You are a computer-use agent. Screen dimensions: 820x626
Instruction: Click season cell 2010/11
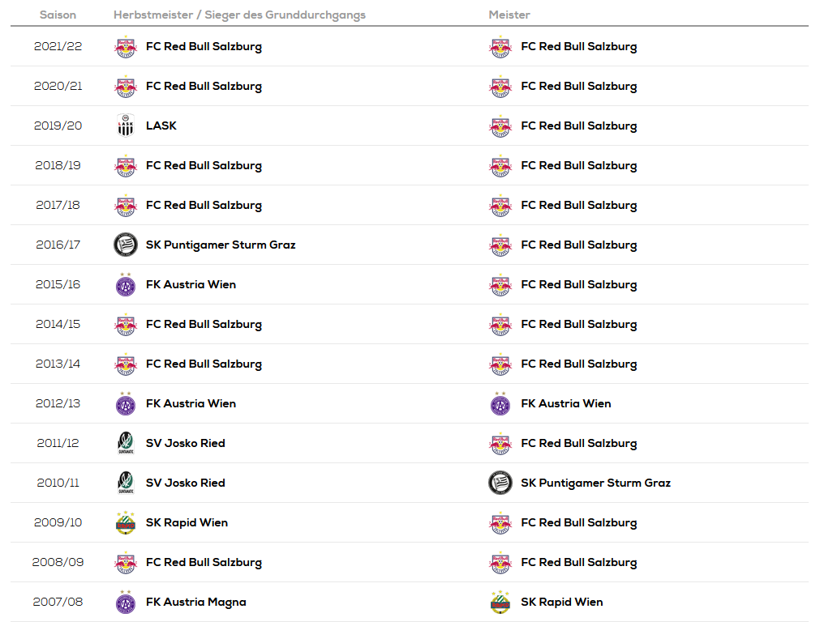(58, 483)
